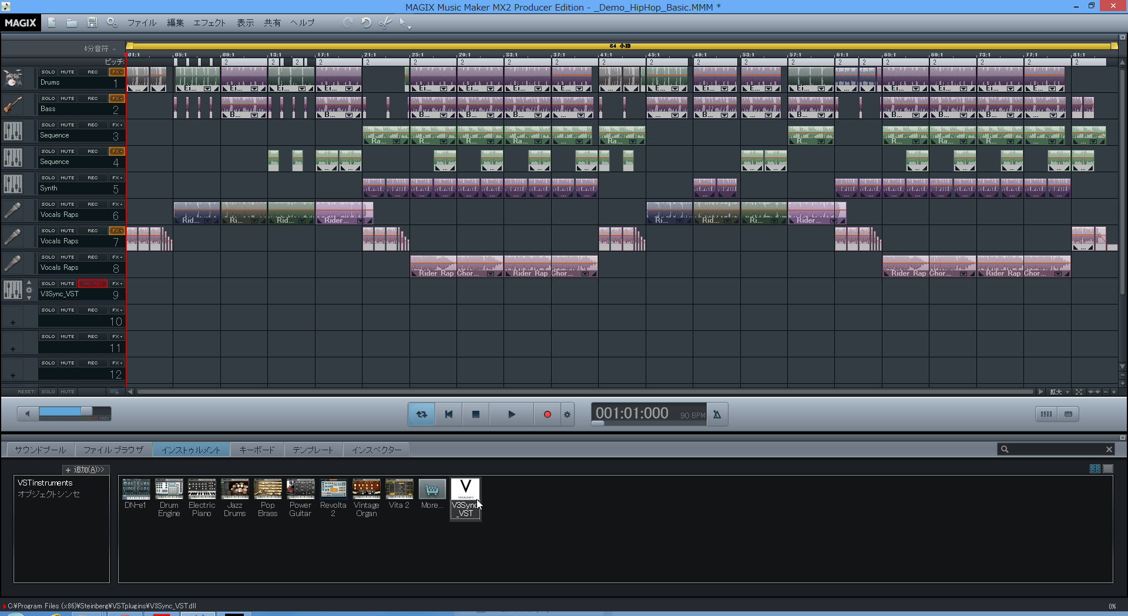The height and width of the screenshot is (616, 1128).
Task: Open the More instruments shop cart
Action: coord(432,494)
